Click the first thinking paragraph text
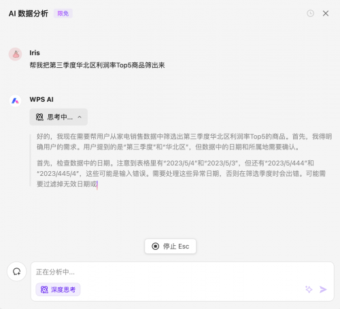Screen dimensions: 340x309 pyautogui.click(x=184, y=142)
